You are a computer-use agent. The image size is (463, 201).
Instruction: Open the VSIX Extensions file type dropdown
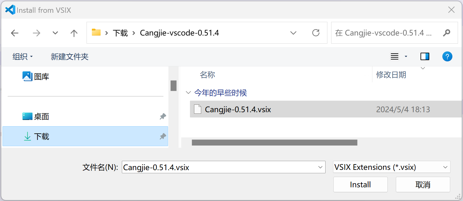pos(392,167)
